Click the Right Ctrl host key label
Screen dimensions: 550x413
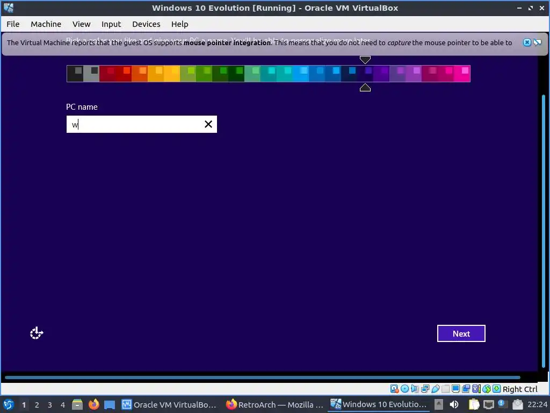520,389
